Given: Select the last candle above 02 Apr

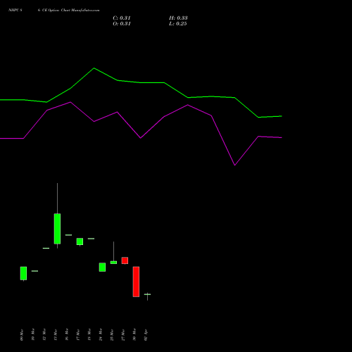Looking at the screenshot, I should tap(147, 294).
